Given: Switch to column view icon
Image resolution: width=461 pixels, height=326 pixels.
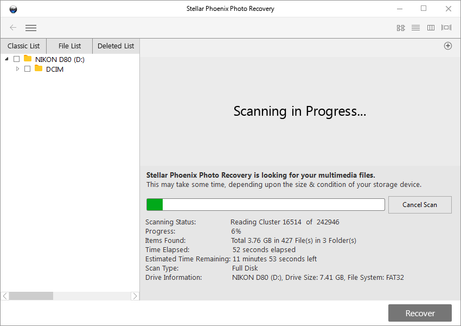Looking at the screenshot, I should point(431,28).
